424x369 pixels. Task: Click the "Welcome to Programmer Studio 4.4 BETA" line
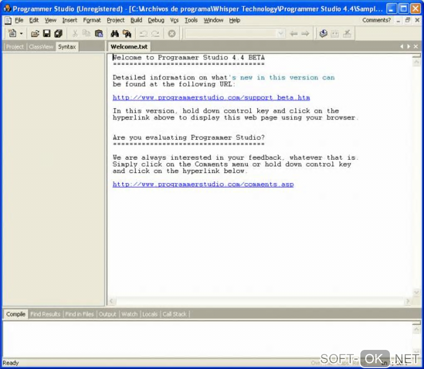(x=189, y=58)
